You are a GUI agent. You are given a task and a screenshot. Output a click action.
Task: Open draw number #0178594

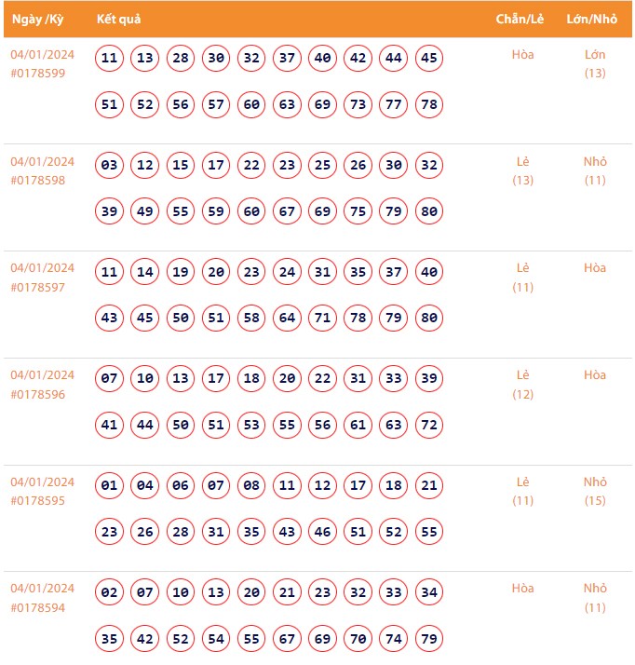38,608
